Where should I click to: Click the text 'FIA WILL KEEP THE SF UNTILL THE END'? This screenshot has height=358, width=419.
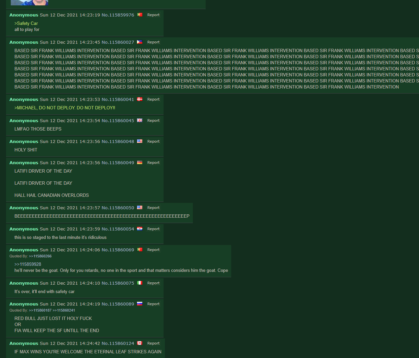[57, 330]
